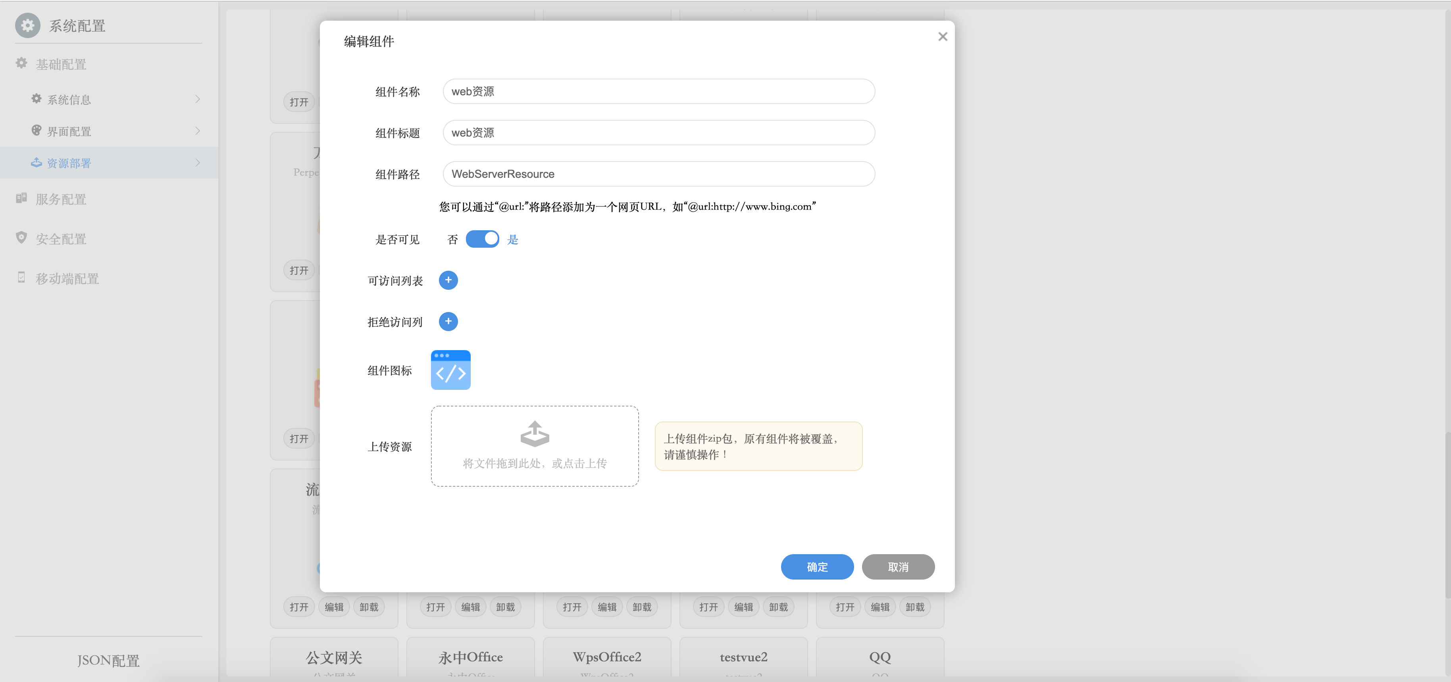This screenshot has width=1451, height=682.
Task: Click the component code icon thumbnail
Action: 450,370
